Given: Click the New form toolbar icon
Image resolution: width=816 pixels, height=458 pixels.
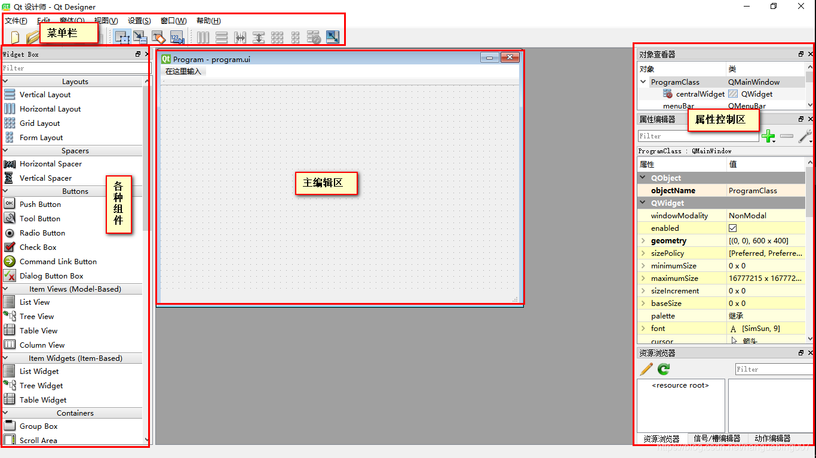Looking at the screenshot, I should (16, 38).
